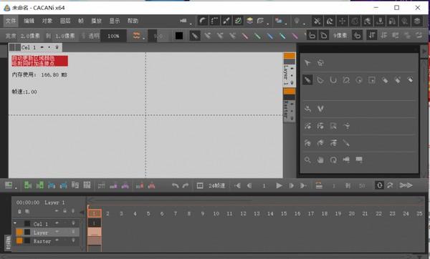
Task: Open the 帮助 menu
Action: pos(133,21)
